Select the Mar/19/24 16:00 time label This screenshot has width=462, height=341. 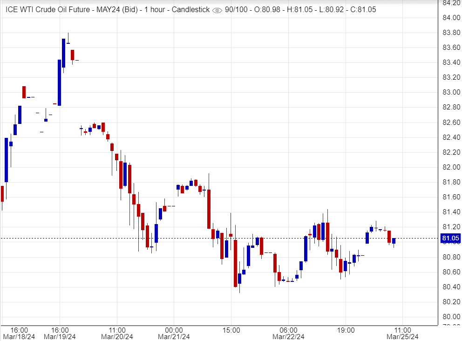tap(60, 333)
